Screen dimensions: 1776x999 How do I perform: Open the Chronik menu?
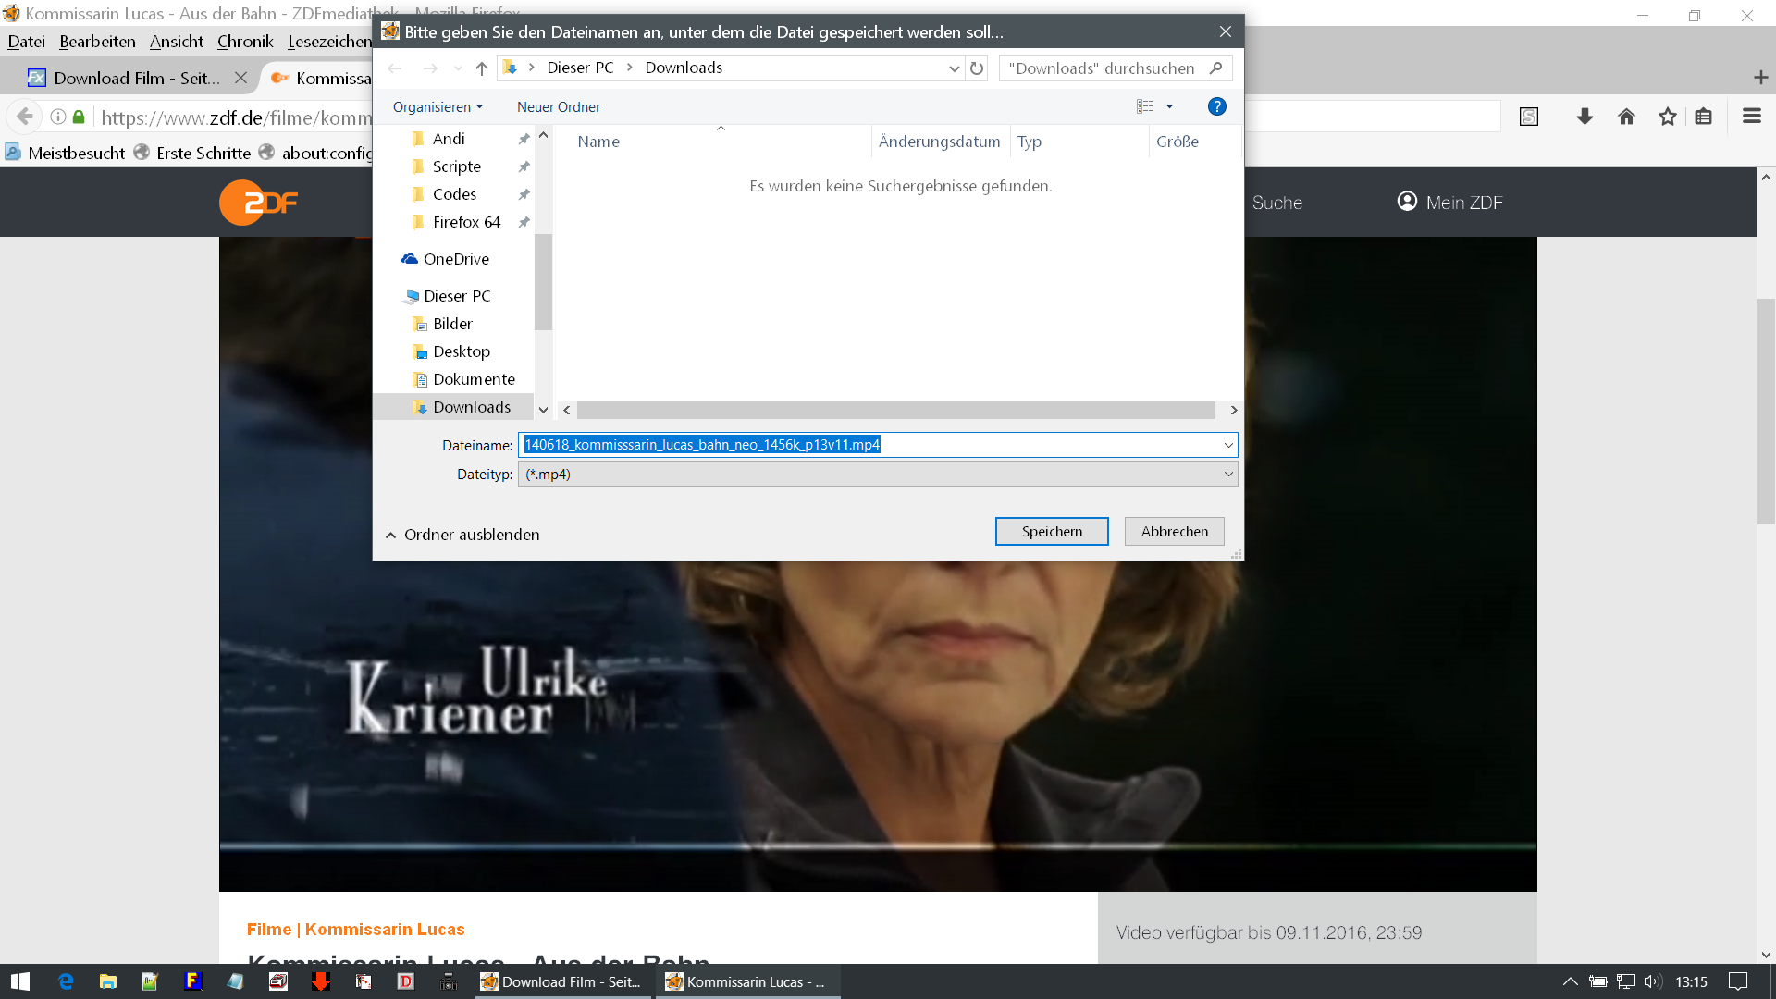pos(244,42)
